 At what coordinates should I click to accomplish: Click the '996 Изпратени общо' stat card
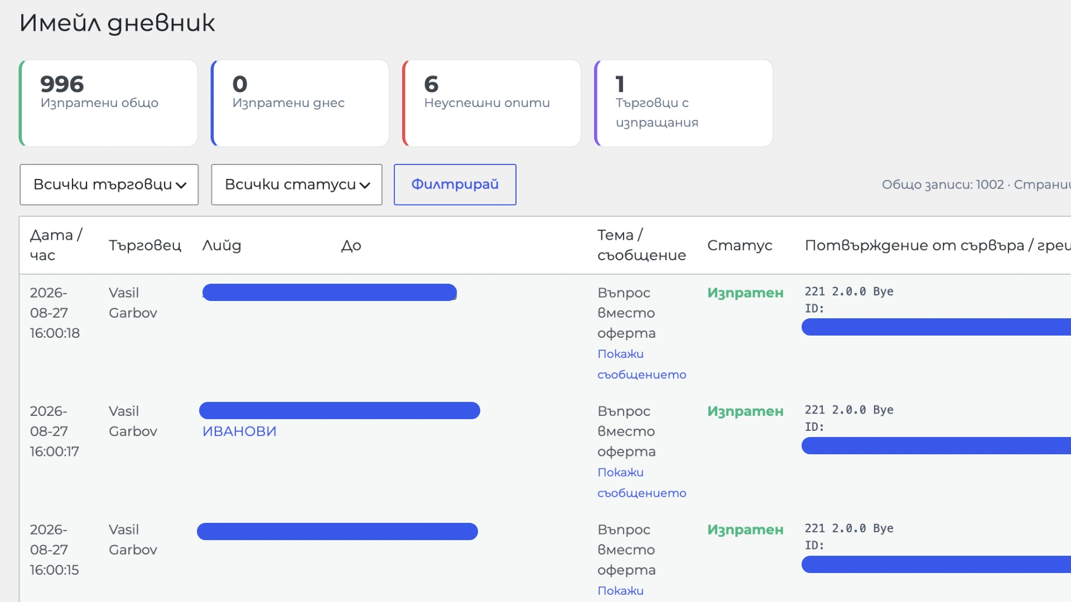point(108,103)
